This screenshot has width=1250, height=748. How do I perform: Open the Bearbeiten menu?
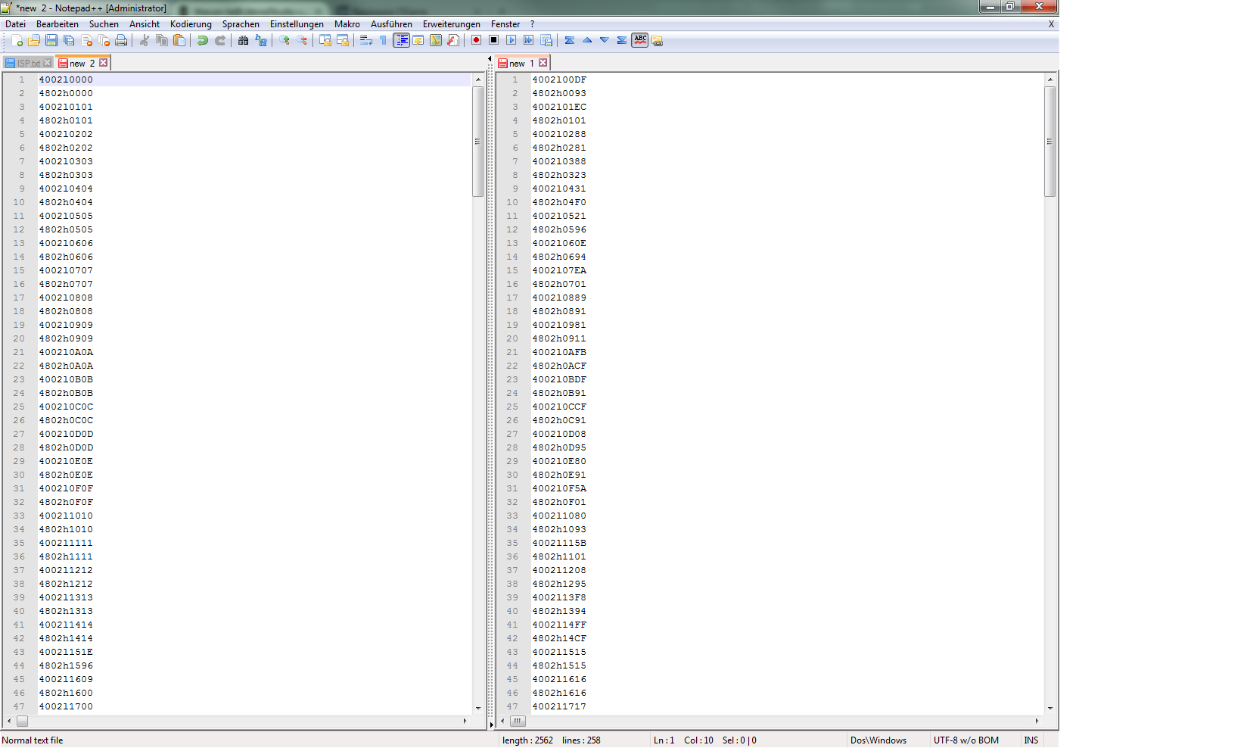[58, 24]
